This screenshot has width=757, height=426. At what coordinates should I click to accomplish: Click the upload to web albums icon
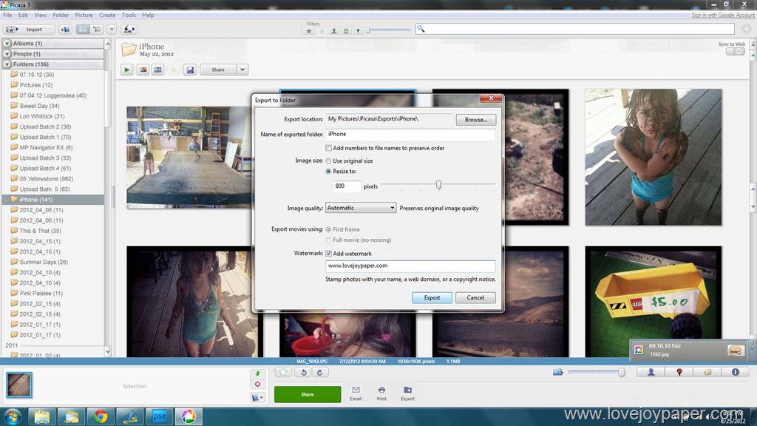[129, 30]
